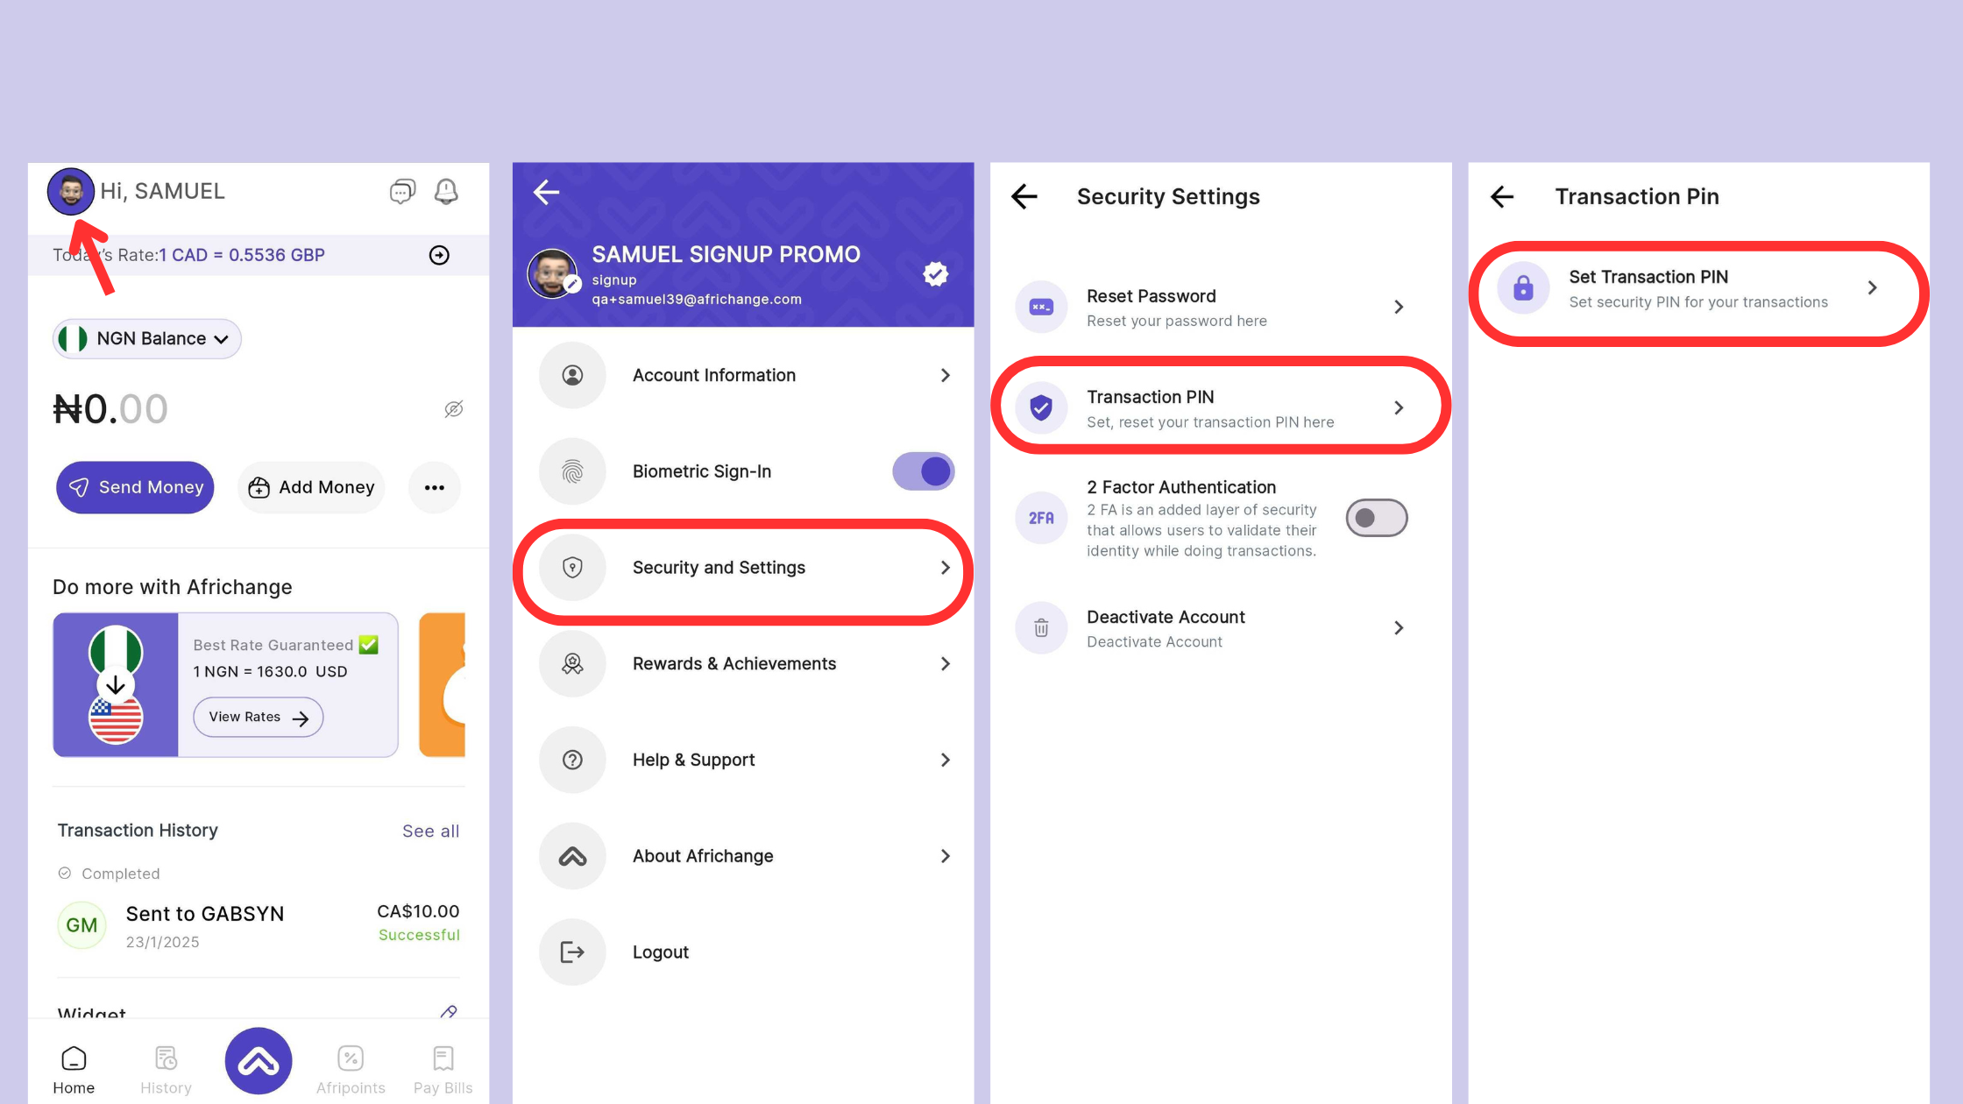Click the Deactivate Account trash icon
The image size is (1963, 1104).
point(1041,628)
